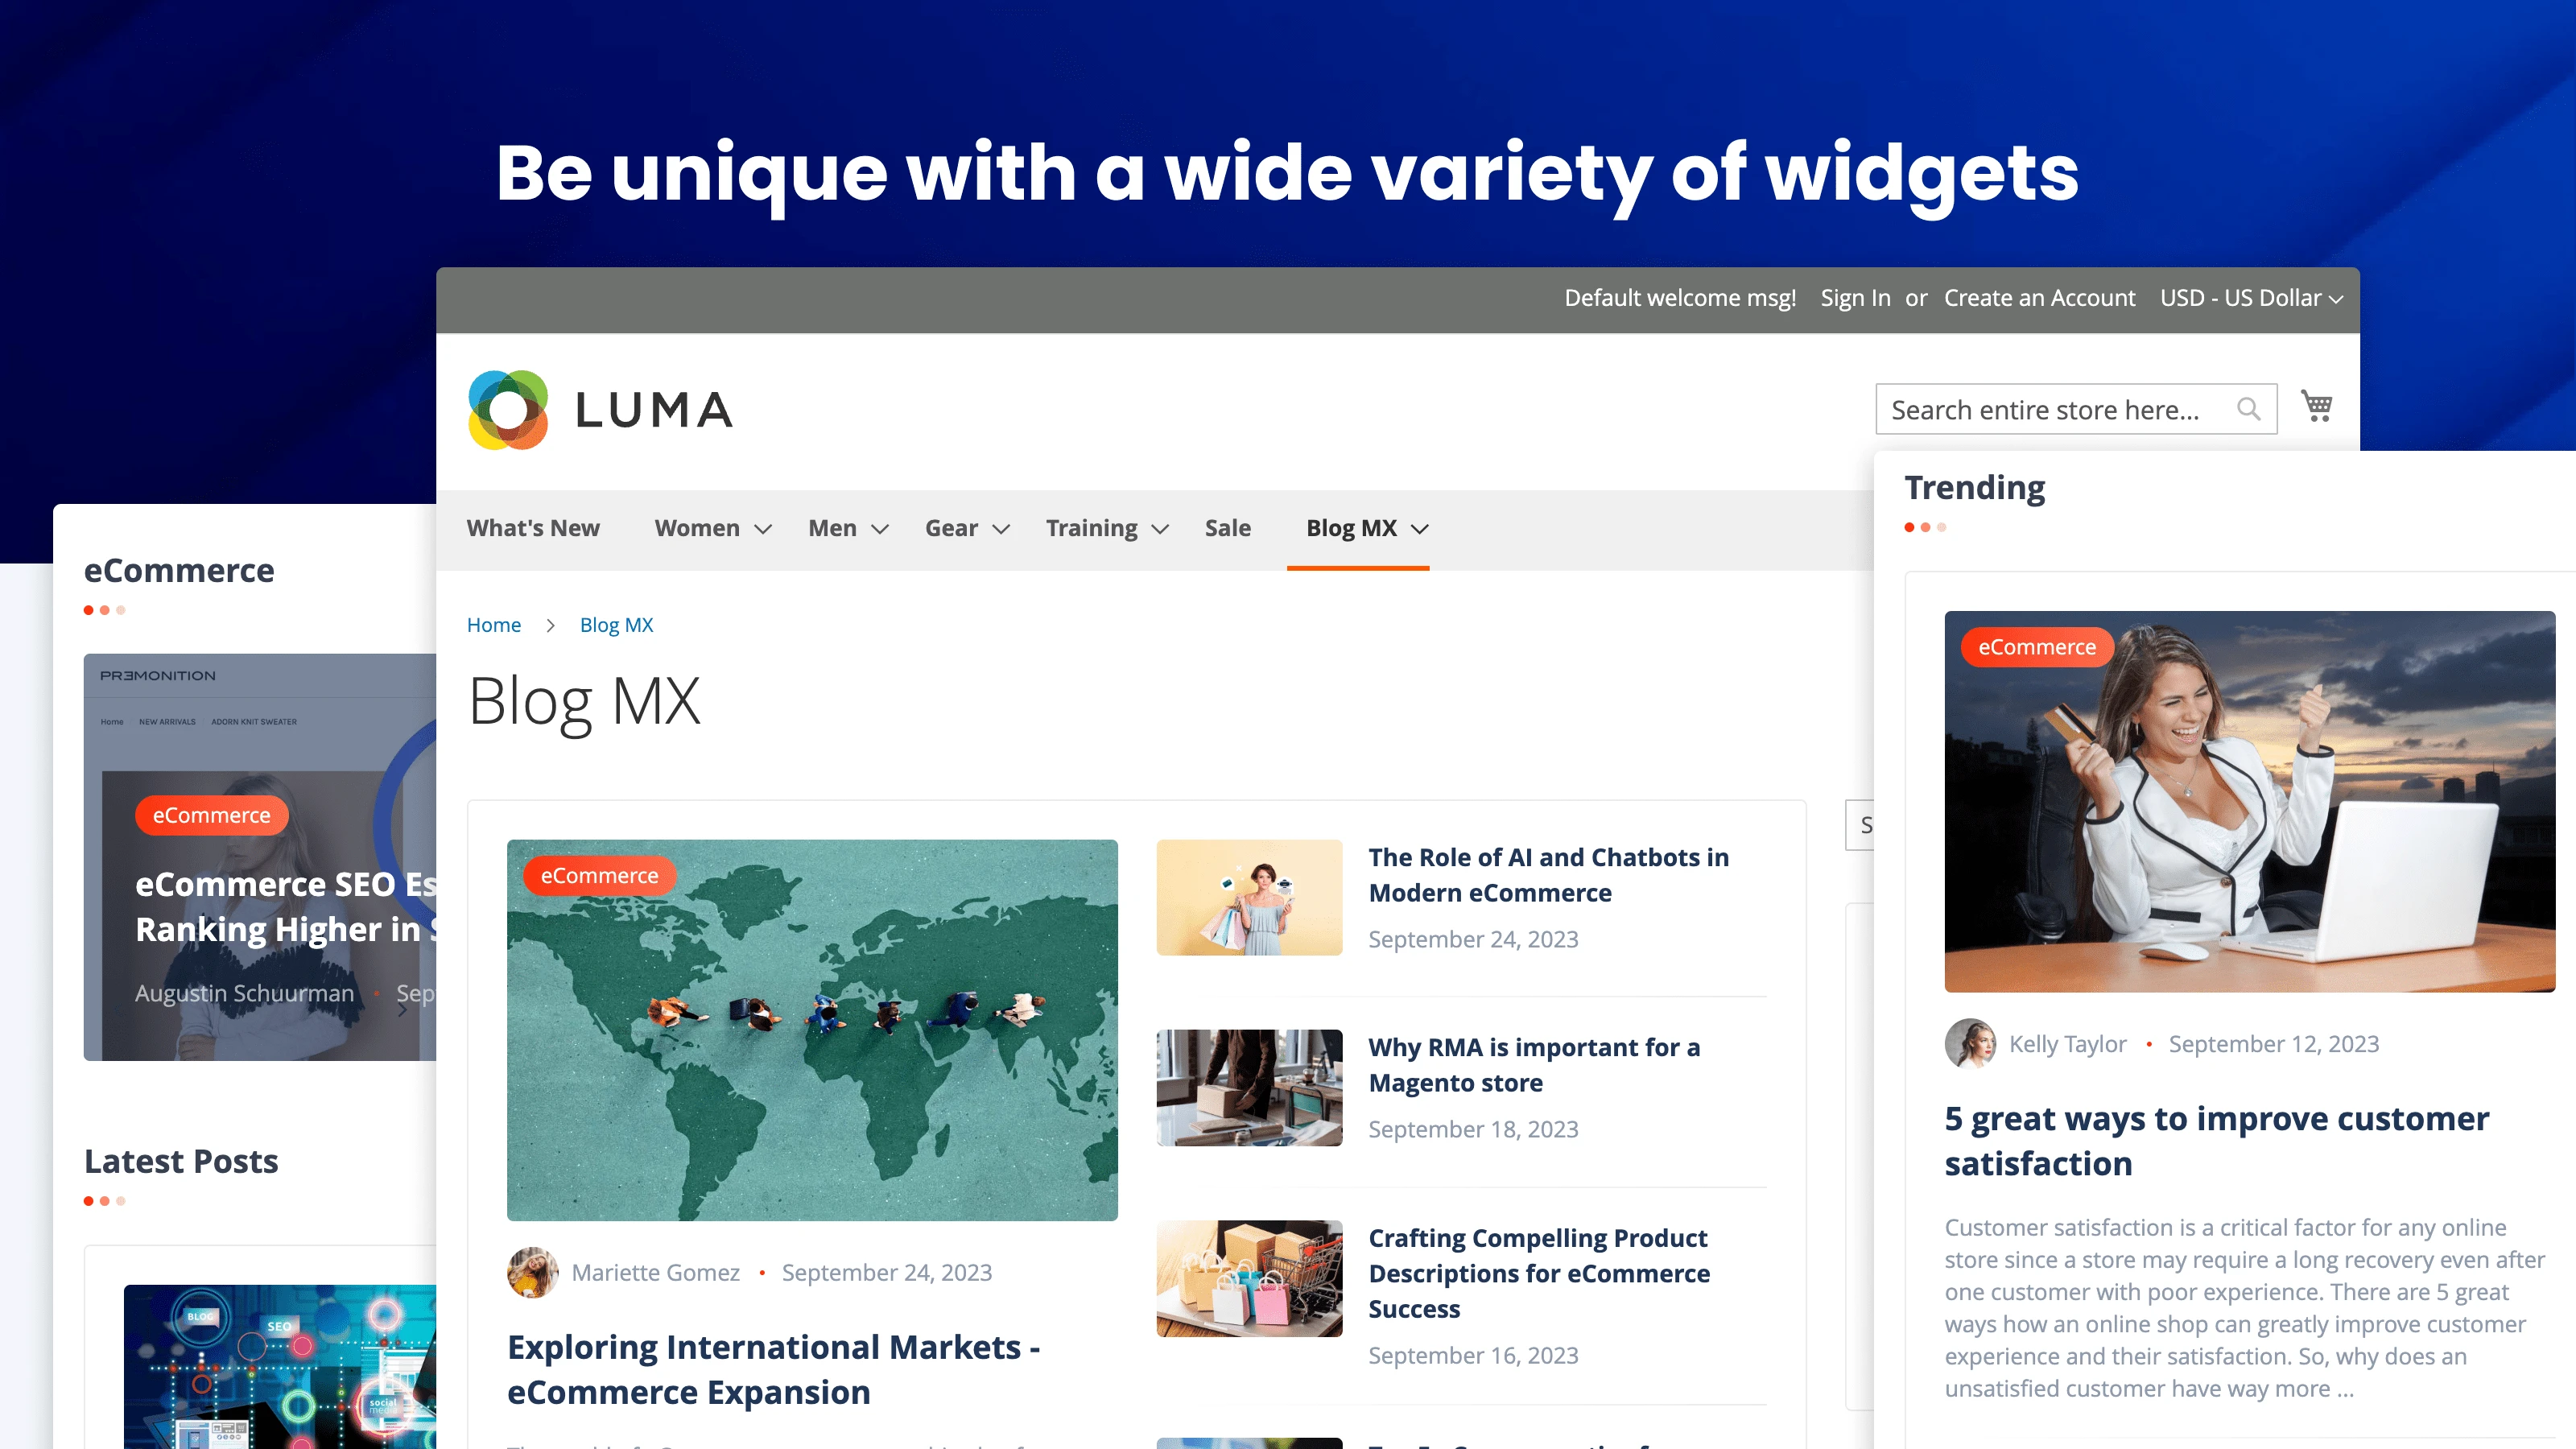
Task: Click Mariette Gomez's author avatar
Action: [x=533, y=1273]
